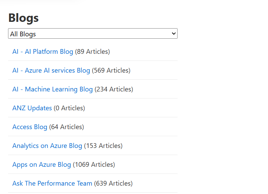Click the (153 Articles) count text

103,146
